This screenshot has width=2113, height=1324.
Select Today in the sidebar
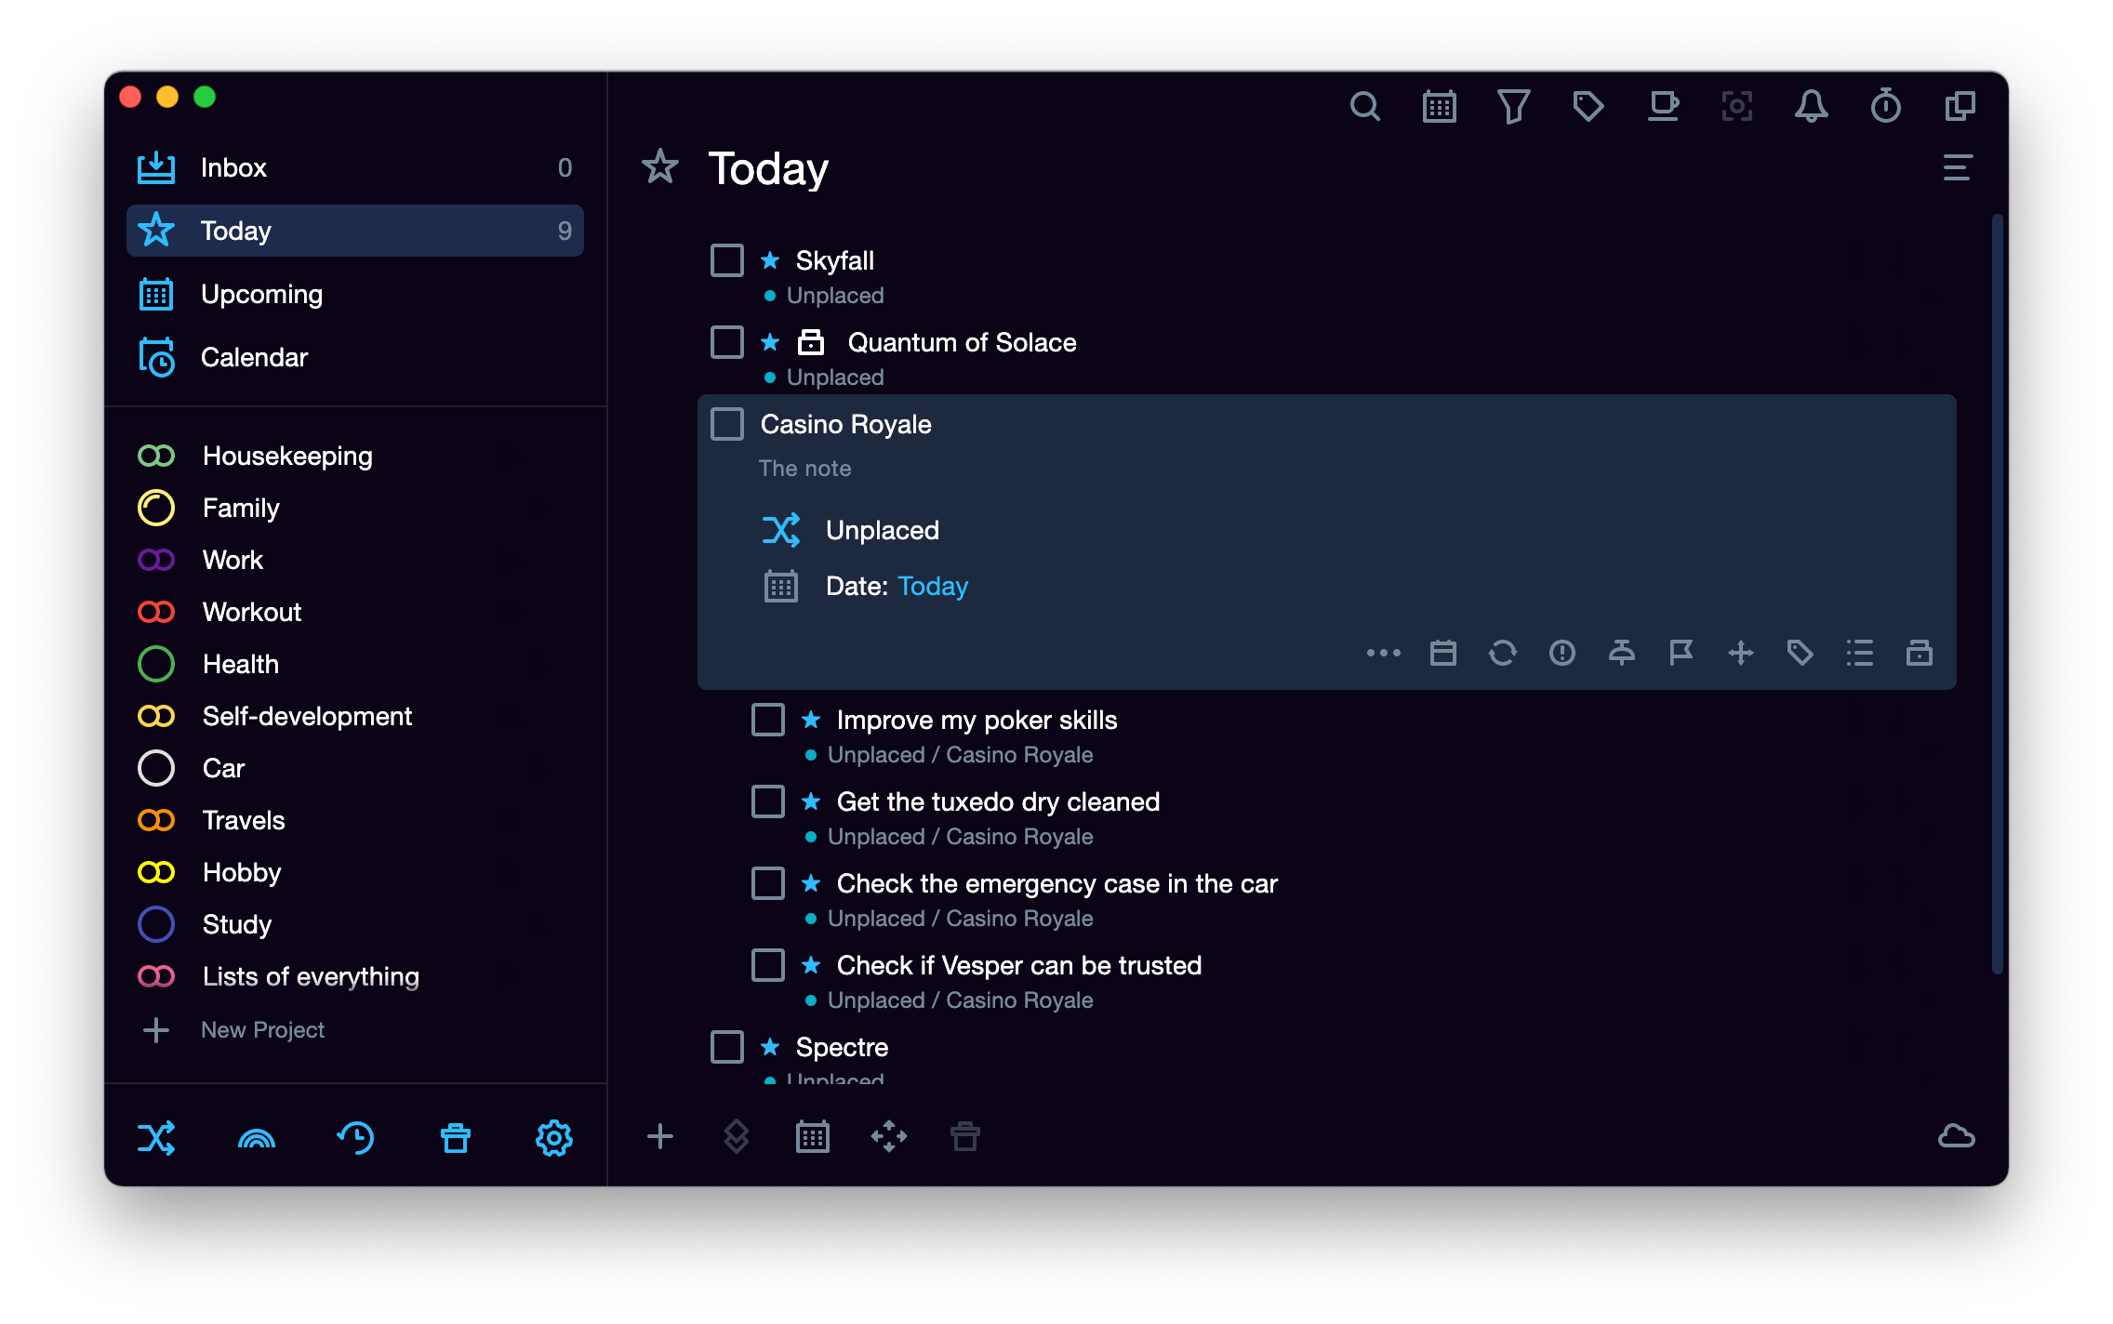click(355, 231)
